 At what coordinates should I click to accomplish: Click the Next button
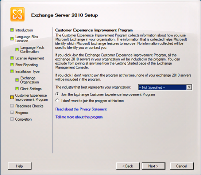153,166
